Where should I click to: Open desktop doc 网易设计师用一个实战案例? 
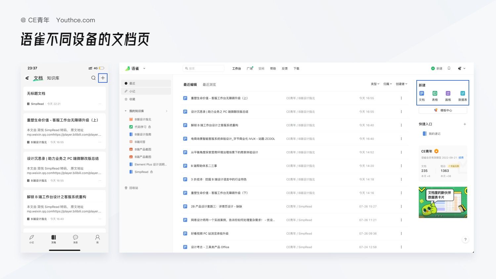pyautogui.click(x=233, y=220)
